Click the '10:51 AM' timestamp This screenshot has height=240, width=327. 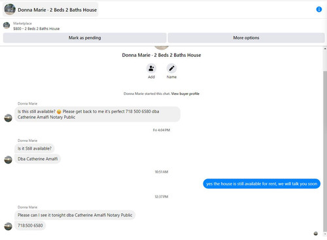point(162,172)
